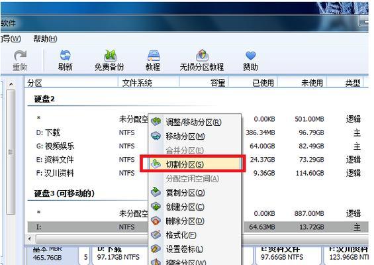Screen dimensions: 374x265
Task: Click the 赞助 heart sponsor icon
Action: click(x=250, y=60)
